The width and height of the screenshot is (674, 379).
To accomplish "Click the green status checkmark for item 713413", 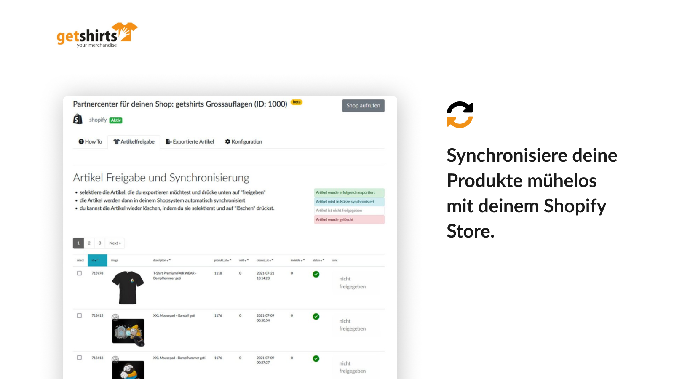I will tap(316, 358).
